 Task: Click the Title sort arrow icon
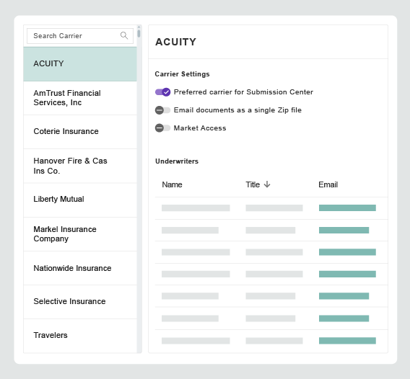point(267,184)
